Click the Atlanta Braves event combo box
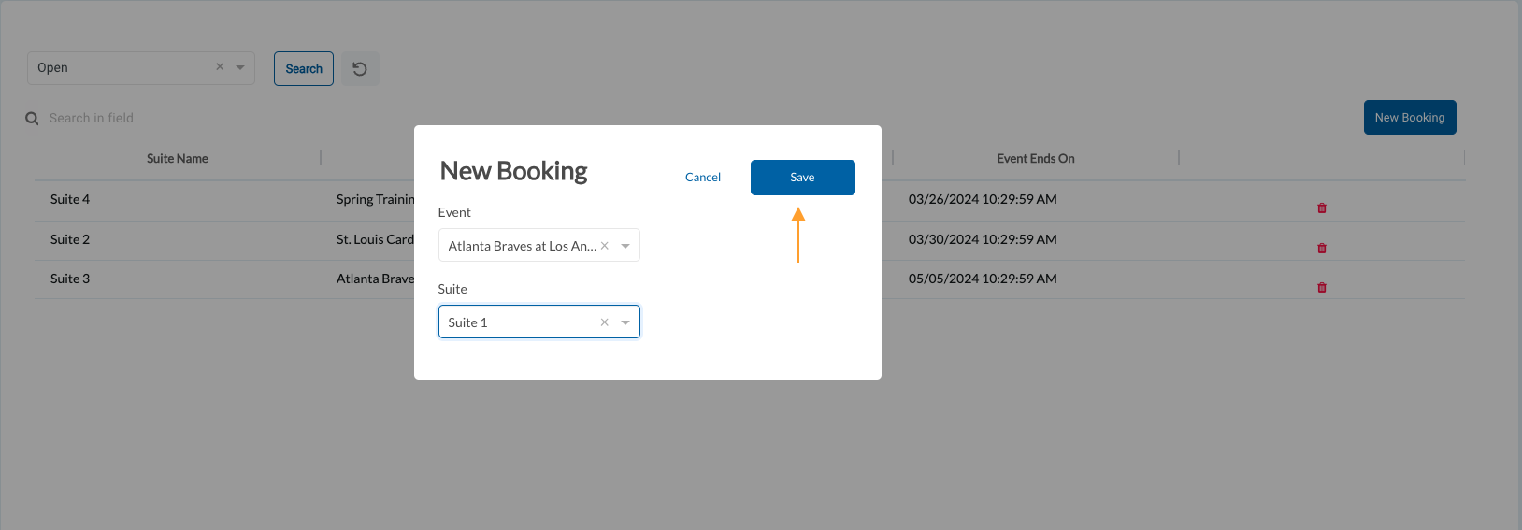Screen dimensions: 1522x530 point(539,245)
